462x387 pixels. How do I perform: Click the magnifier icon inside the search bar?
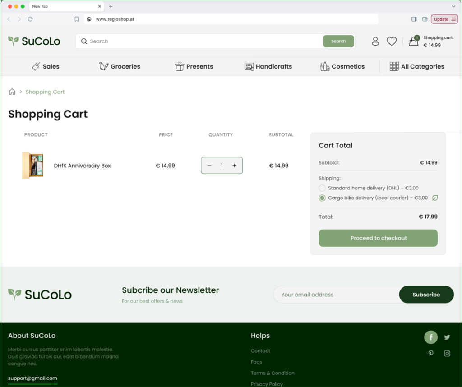coord(84,41)
